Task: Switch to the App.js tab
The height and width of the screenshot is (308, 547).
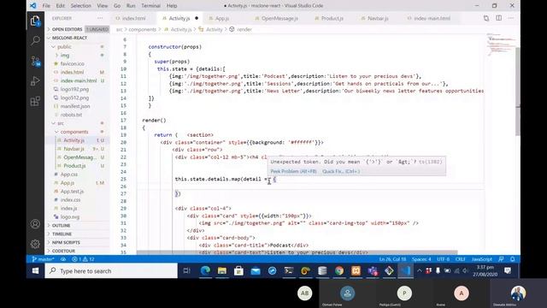Action: 222,18
